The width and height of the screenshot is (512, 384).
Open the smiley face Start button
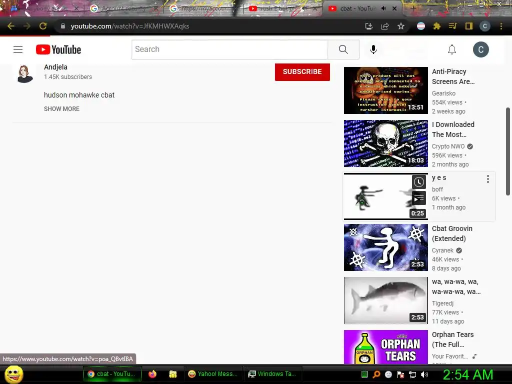coord(14,374)
